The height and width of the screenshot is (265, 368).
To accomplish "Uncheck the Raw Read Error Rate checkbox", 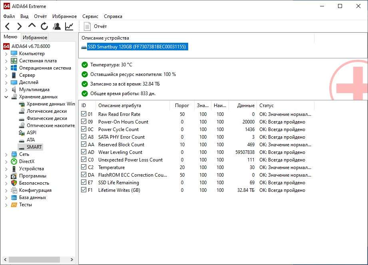I will pos(84,114).
